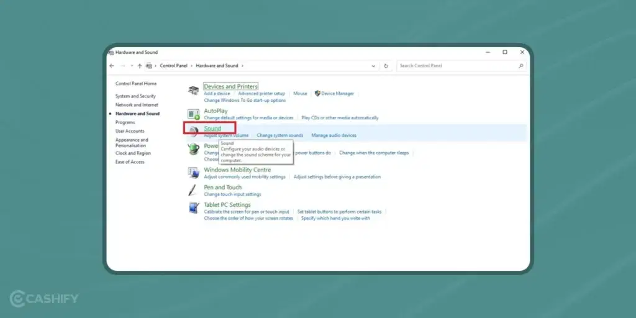Viewport: 636px width, 318px height.
Task: Open Programs category
Action: (x=125, y=122)
